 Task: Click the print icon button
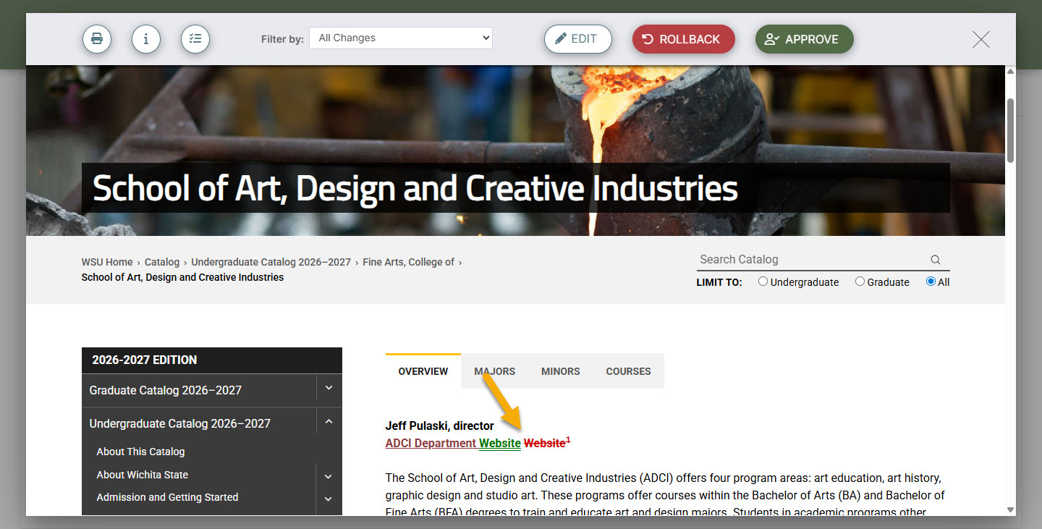[x=97, y=39]
